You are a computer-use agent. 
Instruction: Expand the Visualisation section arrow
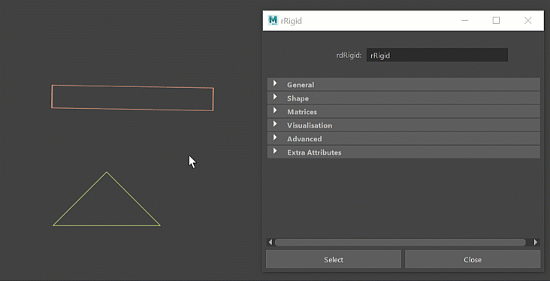coord(275,124)
